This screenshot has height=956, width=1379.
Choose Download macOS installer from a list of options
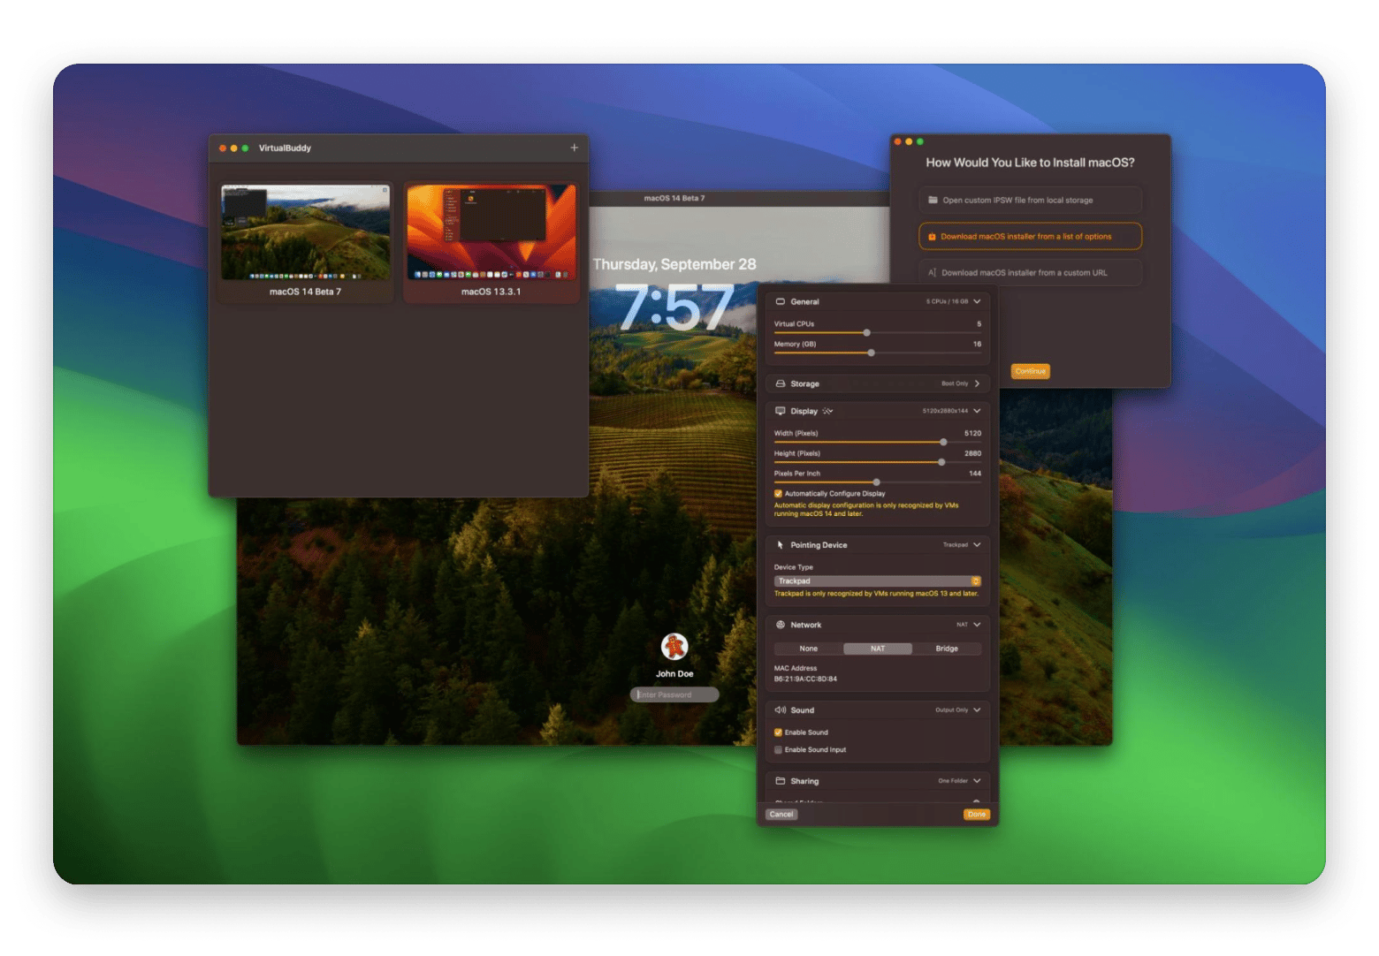[x=1030, y=237]
